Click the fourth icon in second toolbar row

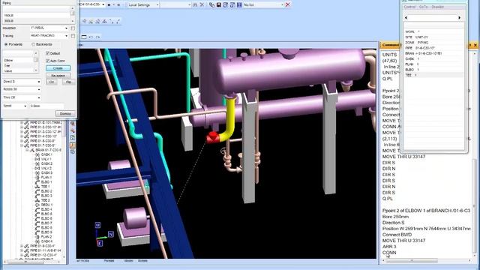click(x=104, y=21)
